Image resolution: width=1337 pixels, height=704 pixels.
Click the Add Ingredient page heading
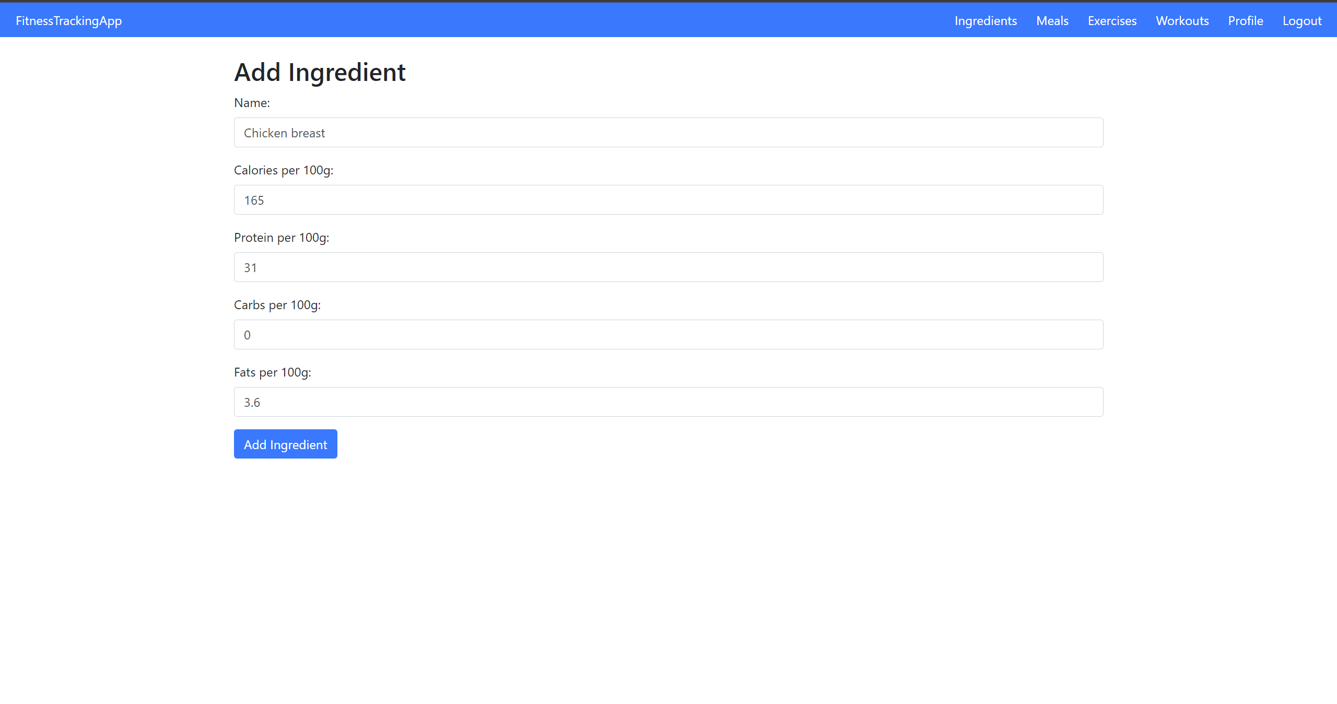tap(320, 72)
